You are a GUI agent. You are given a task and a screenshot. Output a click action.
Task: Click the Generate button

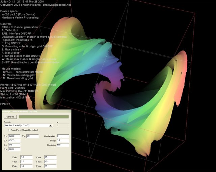pyautogui.click(x=10, y=117)
